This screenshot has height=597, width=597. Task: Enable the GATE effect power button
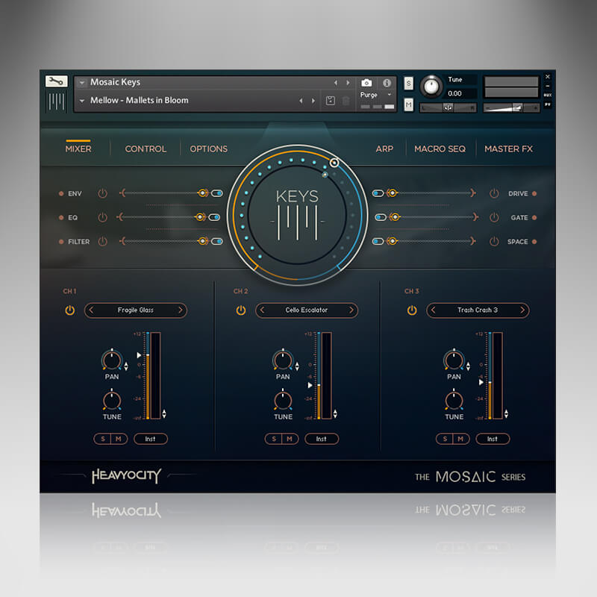[x=493, y=217]
